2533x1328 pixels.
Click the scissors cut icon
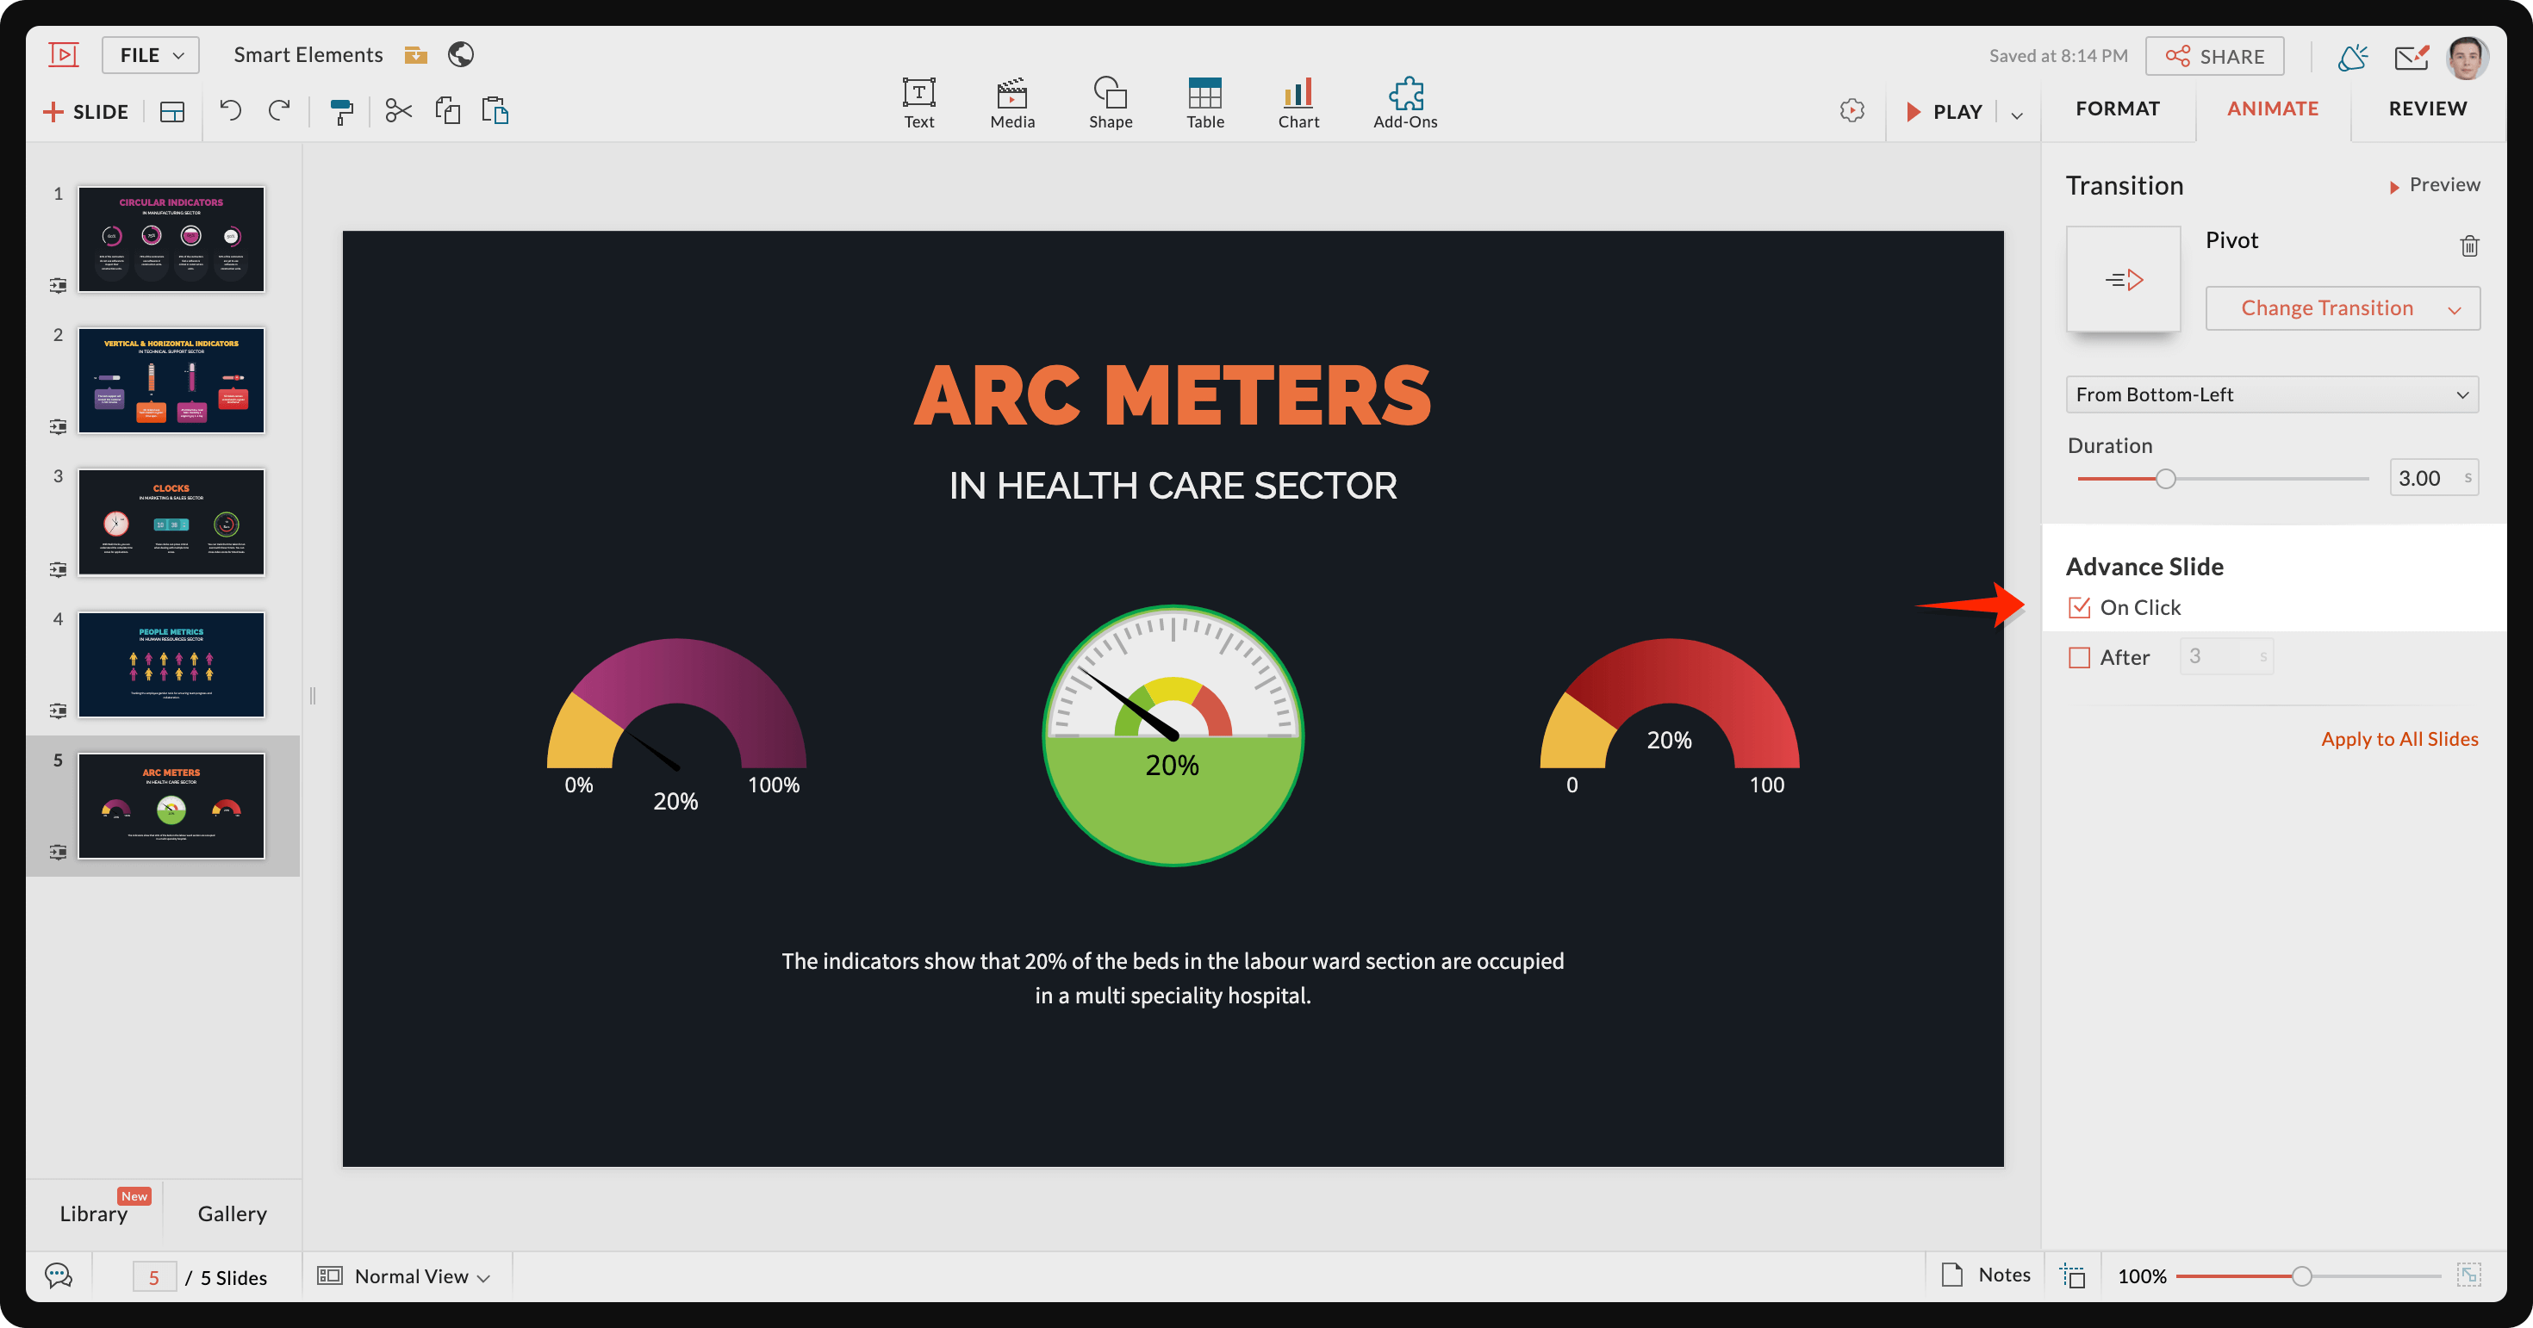pos(398,110)
